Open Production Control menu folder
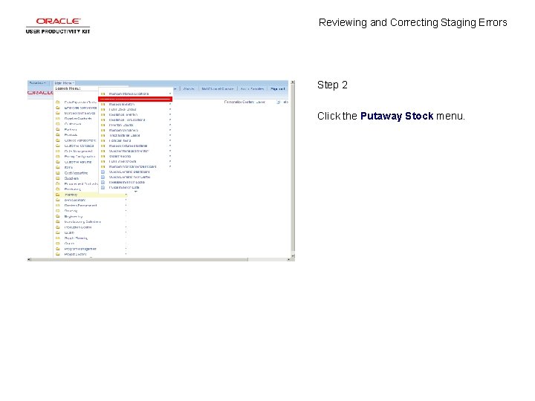Screen dimensions: 535x401 (78, 227)
